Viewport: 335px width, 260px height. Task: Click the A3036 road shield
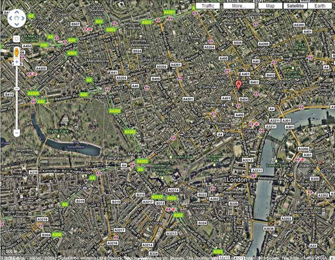pos(269,228)
